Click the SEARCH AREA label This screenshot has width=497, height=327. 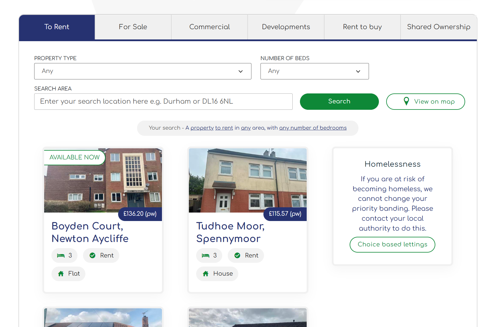coord(53,88)
